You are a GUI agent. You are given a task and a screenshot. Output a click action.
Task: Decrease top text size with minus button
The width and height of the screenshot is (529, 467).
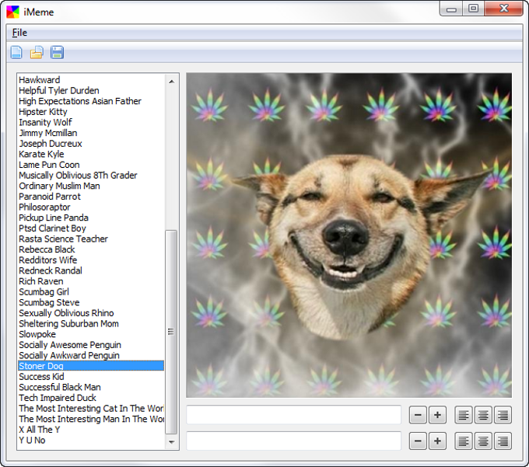click(x=418, y=415)
